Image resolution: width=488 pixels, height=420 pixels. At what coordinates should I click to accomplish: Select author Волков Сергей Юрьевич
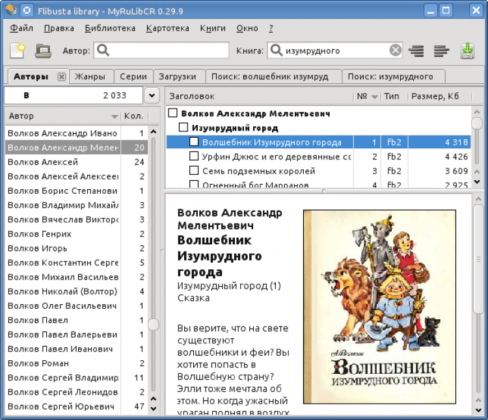[62, 406]
